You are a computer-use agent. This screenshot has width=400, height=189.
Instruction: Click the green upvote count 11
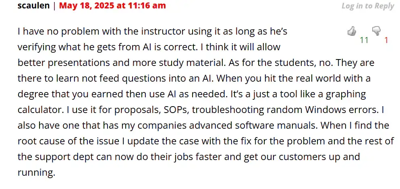pos(364,40)
